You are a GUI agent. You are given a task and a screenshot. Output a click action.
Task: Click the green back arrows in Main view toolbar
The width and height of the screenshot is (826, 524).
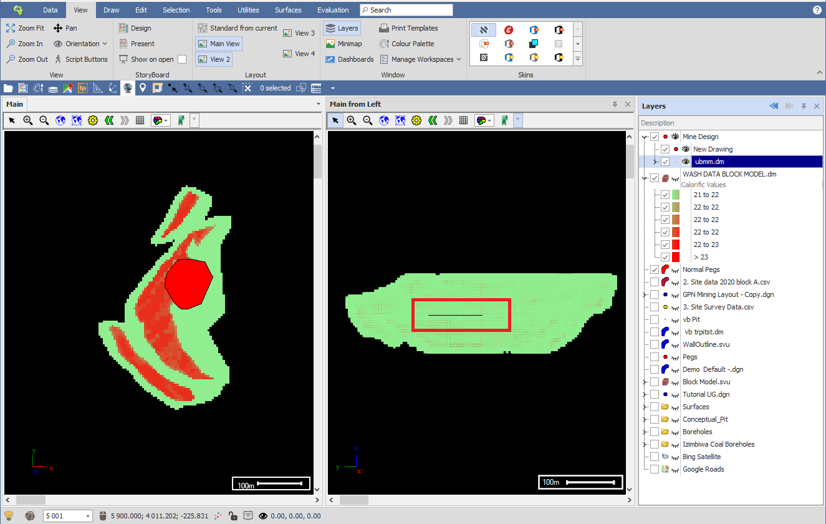click(109, 120)
